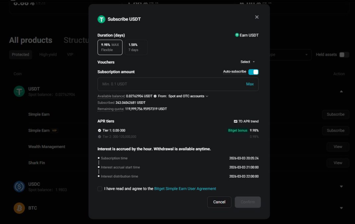The image size is (355, 224).
Task: Click View for Wealth Management row
Action: (x=338, y=147)
